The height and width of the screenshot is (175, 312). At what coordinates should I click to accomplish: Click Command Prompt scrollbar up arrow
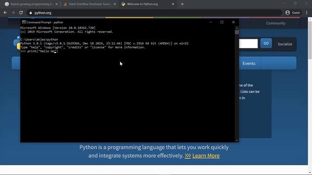237,28
